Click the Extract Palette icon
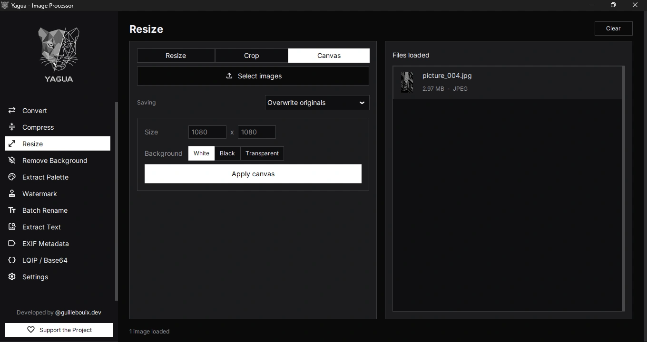The width and height of the screenshot is (647, 342). 12,177
